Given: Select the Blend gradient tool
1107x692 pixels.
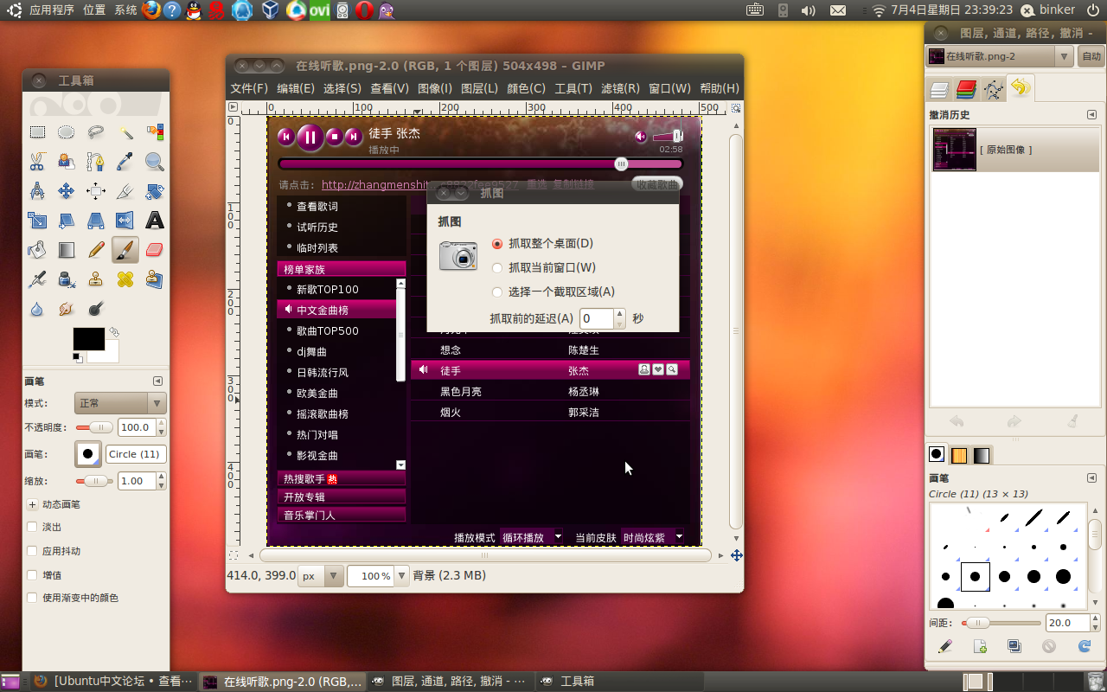Looking at the screenshot, I should [x=67, y=250].
